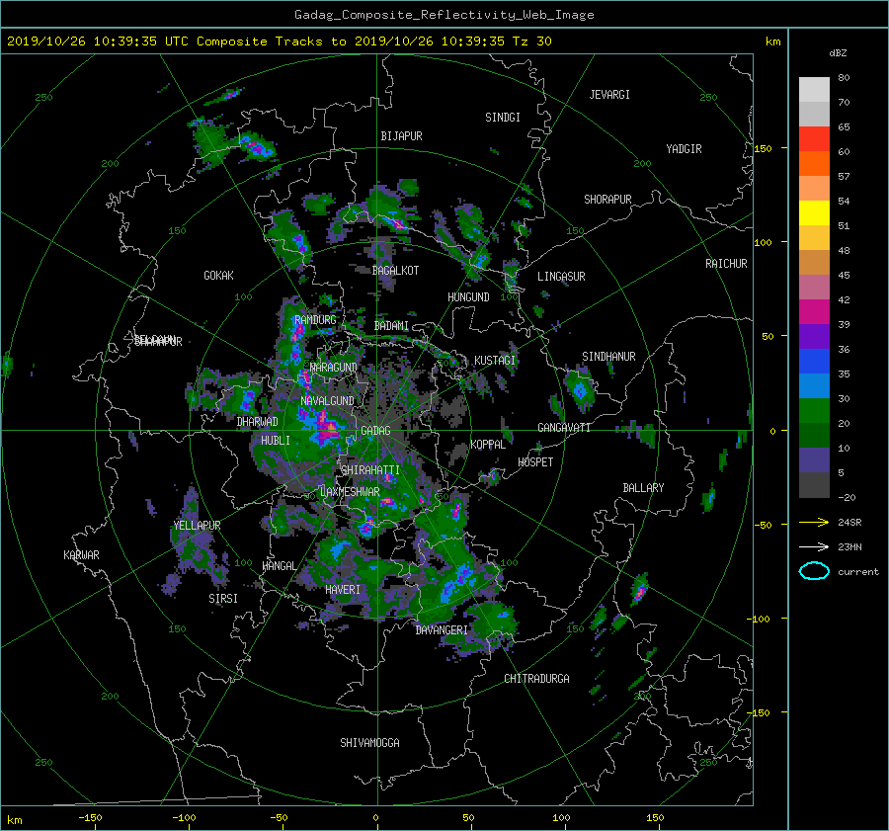Click the YELLAPUR city label
The image size is (889, 831).
click(197, 526)
